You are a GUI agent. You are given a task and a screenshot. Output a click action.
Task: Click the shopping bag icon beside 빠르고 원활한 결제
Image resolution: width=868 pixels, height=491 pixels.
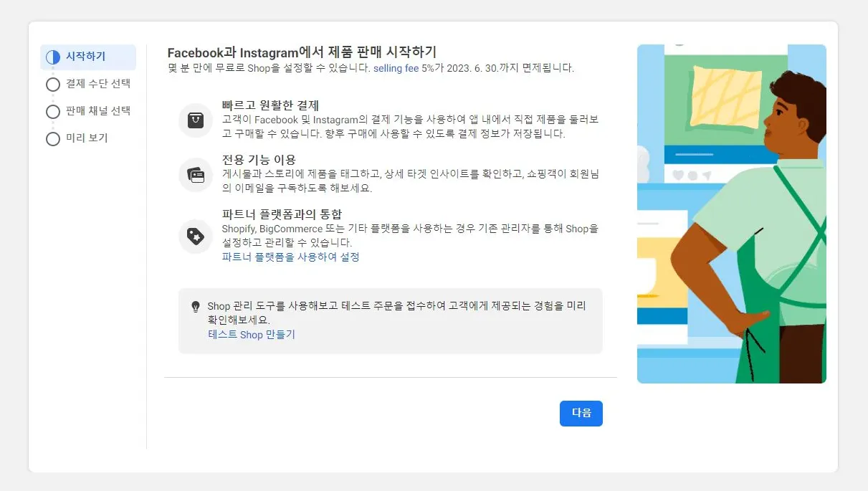[x=196, y=120]
